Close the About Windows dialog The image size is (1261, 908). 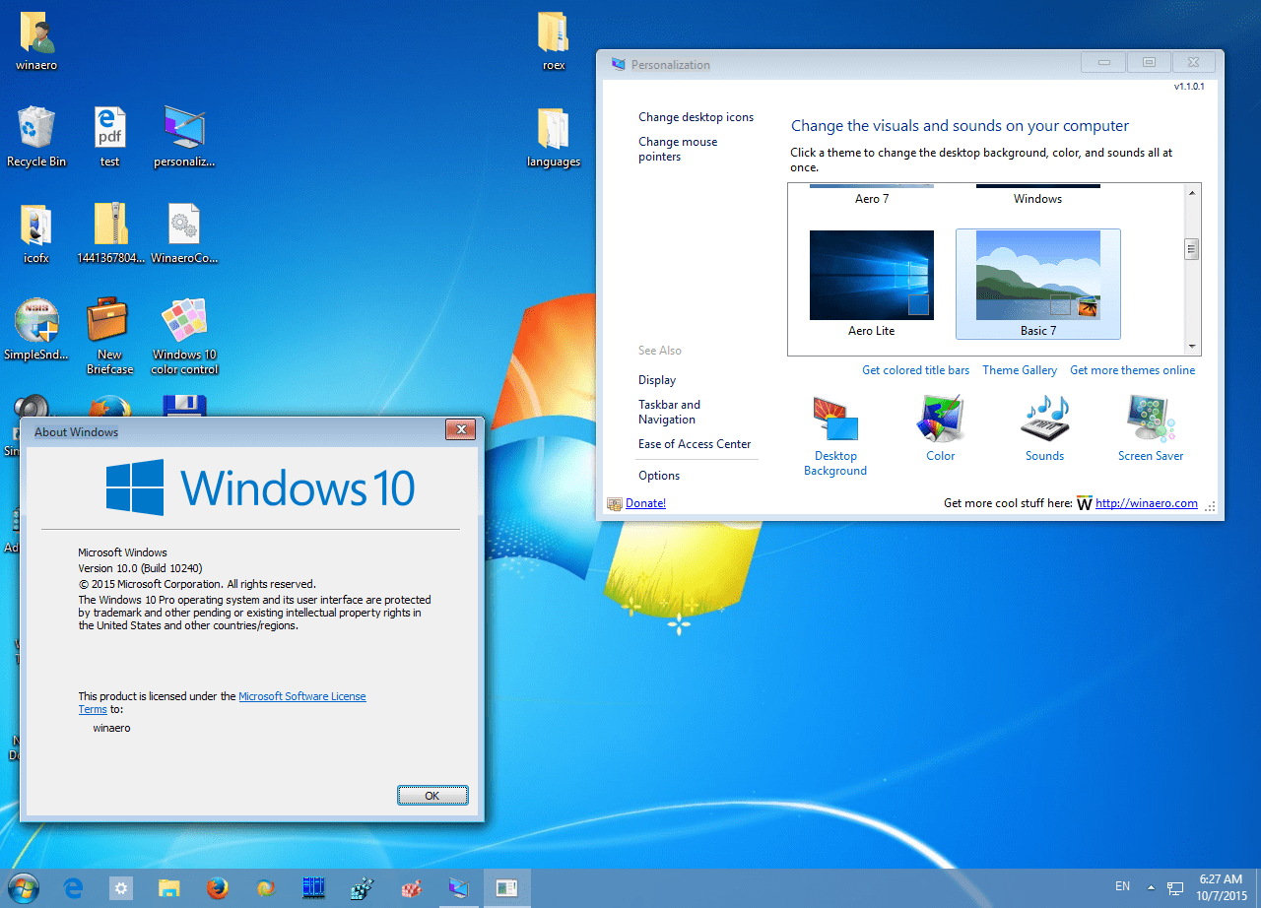[x=461, y=429]
